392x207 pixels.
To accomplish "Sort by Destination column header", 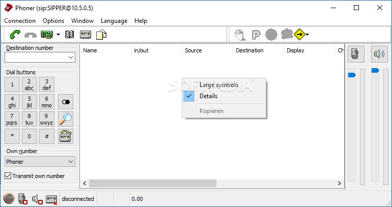I will pos(258,50).
